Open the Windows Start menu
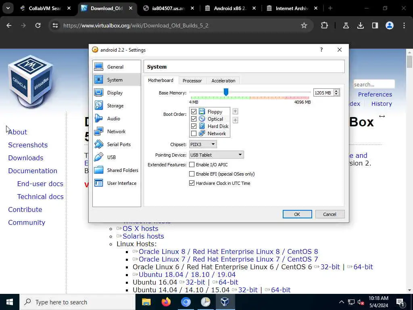 [10, 302]
